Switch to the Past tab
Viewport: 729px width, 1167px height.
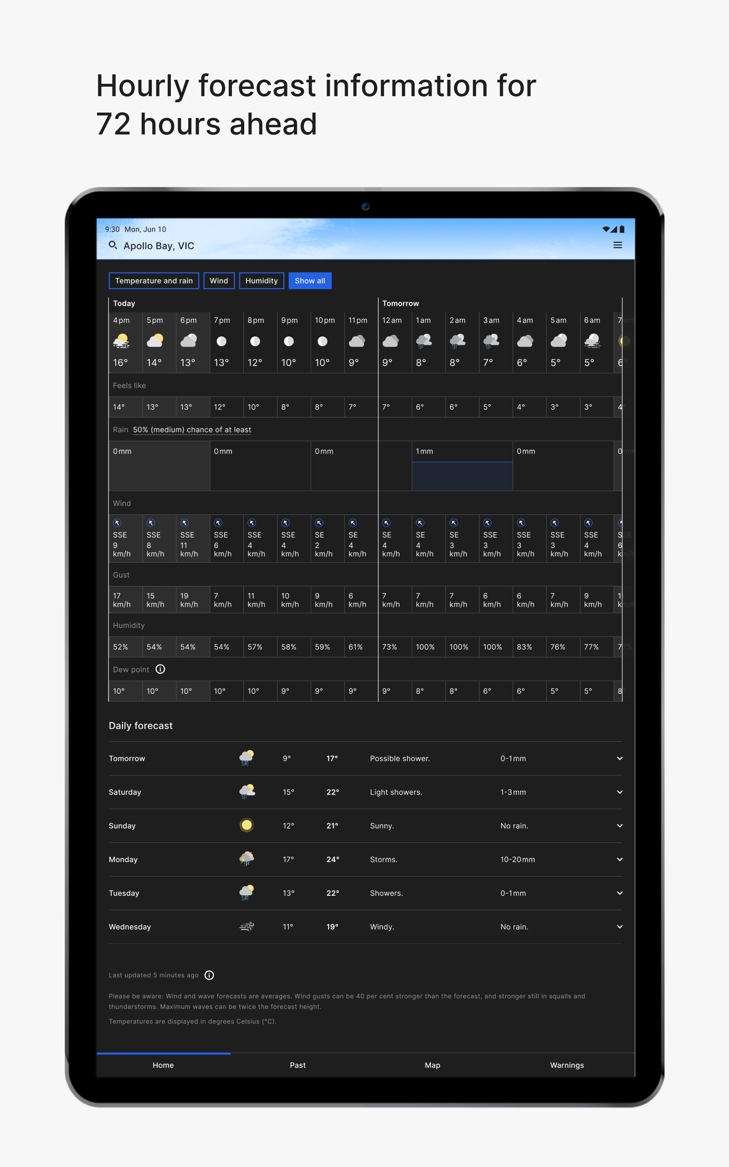298,1065
